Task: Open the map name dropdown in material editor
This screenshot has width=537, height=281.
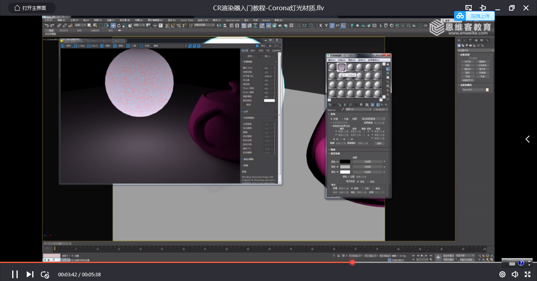Action: tap(358, 110)
